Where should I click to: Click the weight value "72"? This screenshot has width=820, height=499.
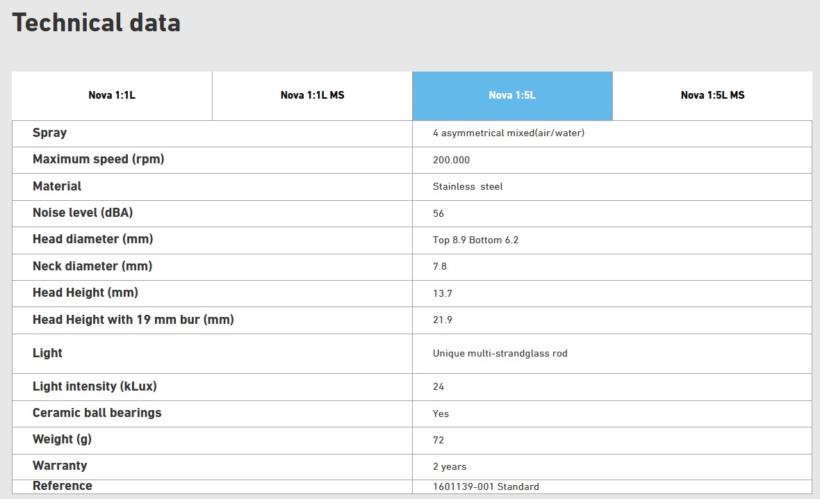(438, 441)
